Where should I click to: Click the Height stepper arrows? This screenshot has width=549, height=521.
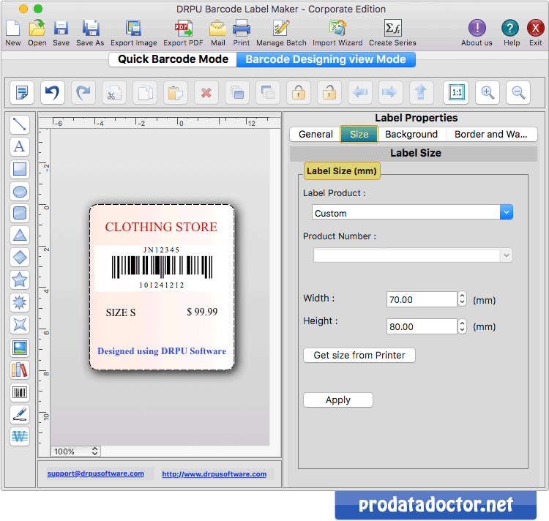tap(462, 326)
